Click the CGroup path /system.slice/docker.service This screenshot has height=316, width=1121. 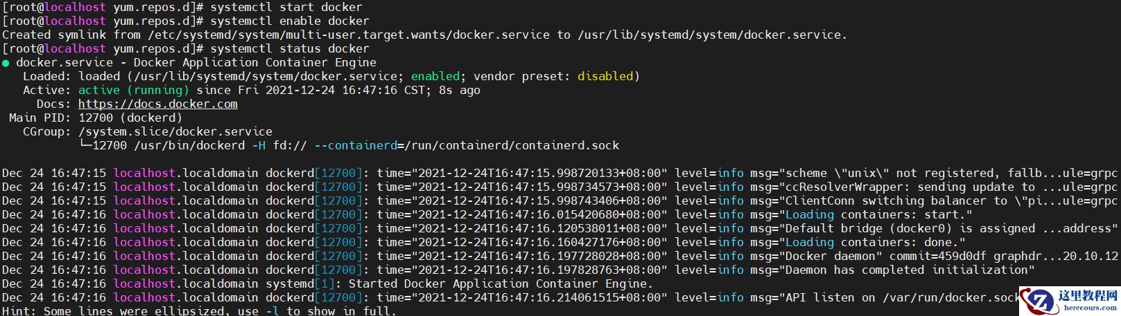pos(175,131)
